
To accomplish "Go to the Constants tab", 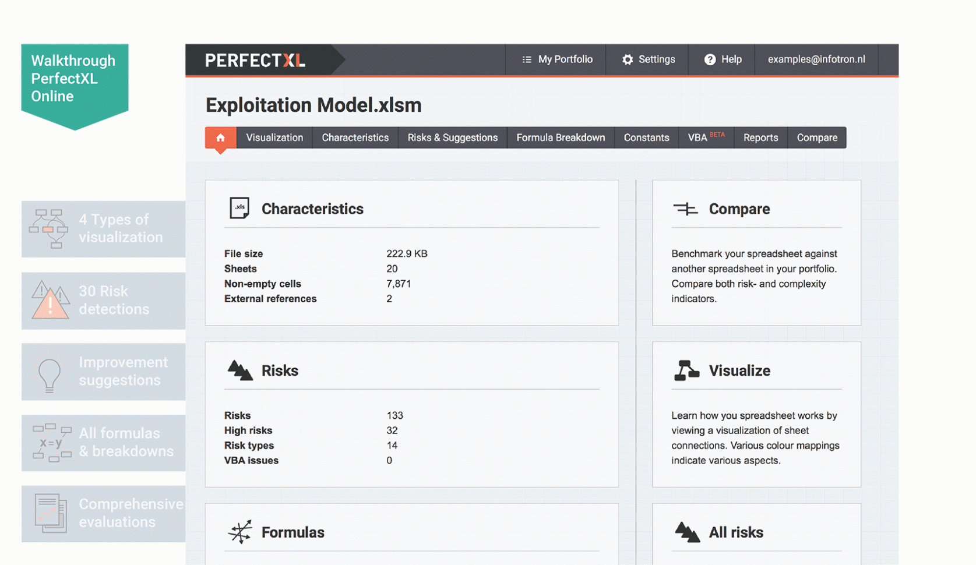I will click(646, 138).
